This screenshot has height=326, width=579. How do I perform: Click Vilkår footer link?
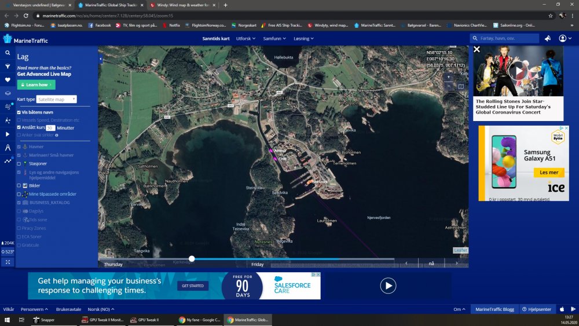(x=9, y=309)
